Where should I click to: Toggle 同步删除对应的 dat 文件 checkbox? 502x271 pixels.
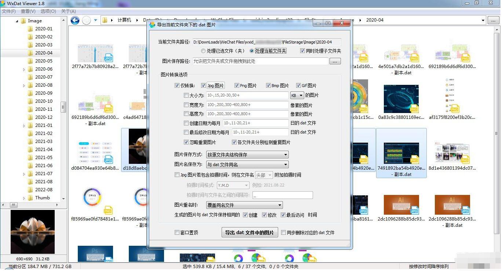click(x=283, y=233)
